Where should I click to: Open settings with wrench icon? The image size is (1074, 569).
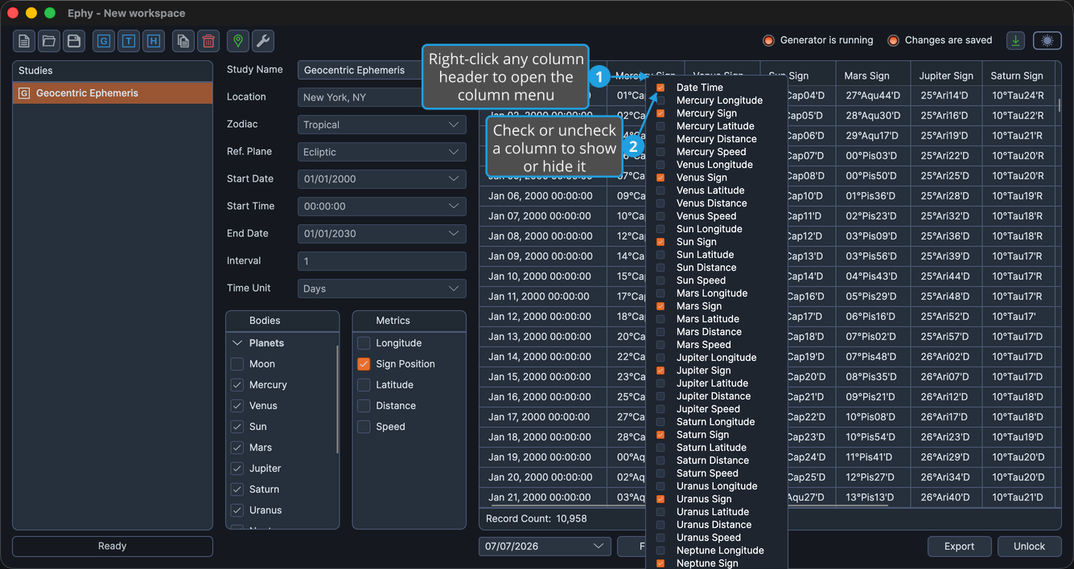[263, 41]
